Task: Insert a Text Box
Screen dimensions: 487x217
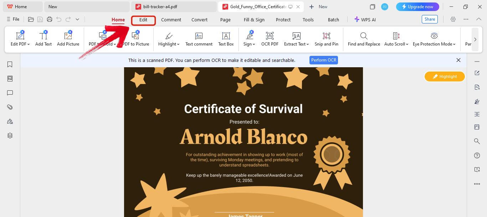Action: click(x=226, y=39)
